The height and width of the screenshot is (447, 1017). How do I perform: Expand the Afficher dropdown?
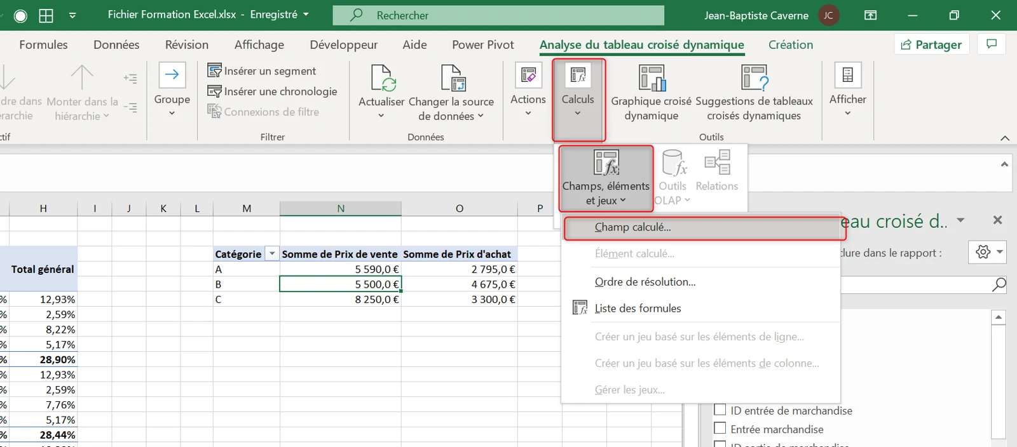(847, 92)
